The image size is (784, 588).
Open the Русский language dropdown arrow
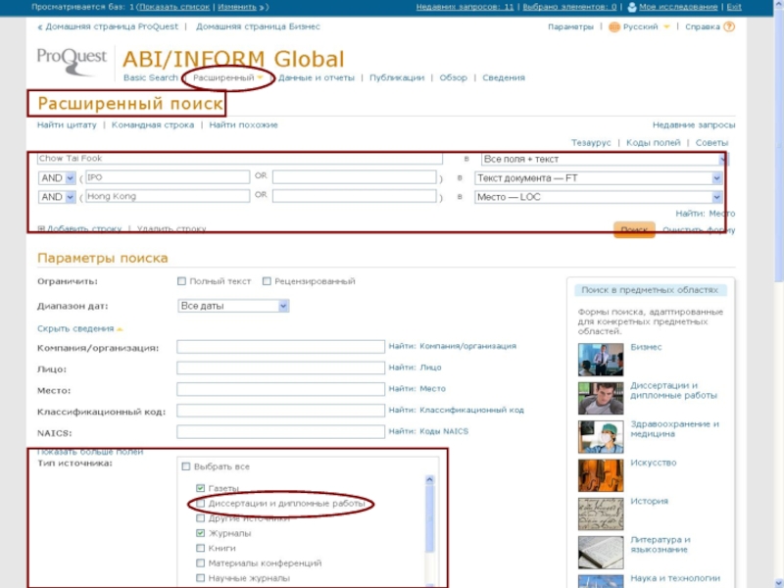pos(666,27)
